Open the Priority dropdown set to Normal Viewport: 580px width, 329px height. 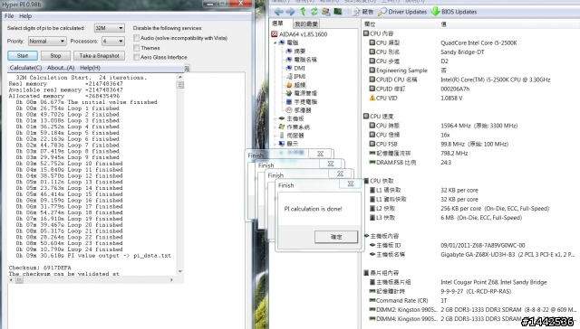(x=47, y=41)
